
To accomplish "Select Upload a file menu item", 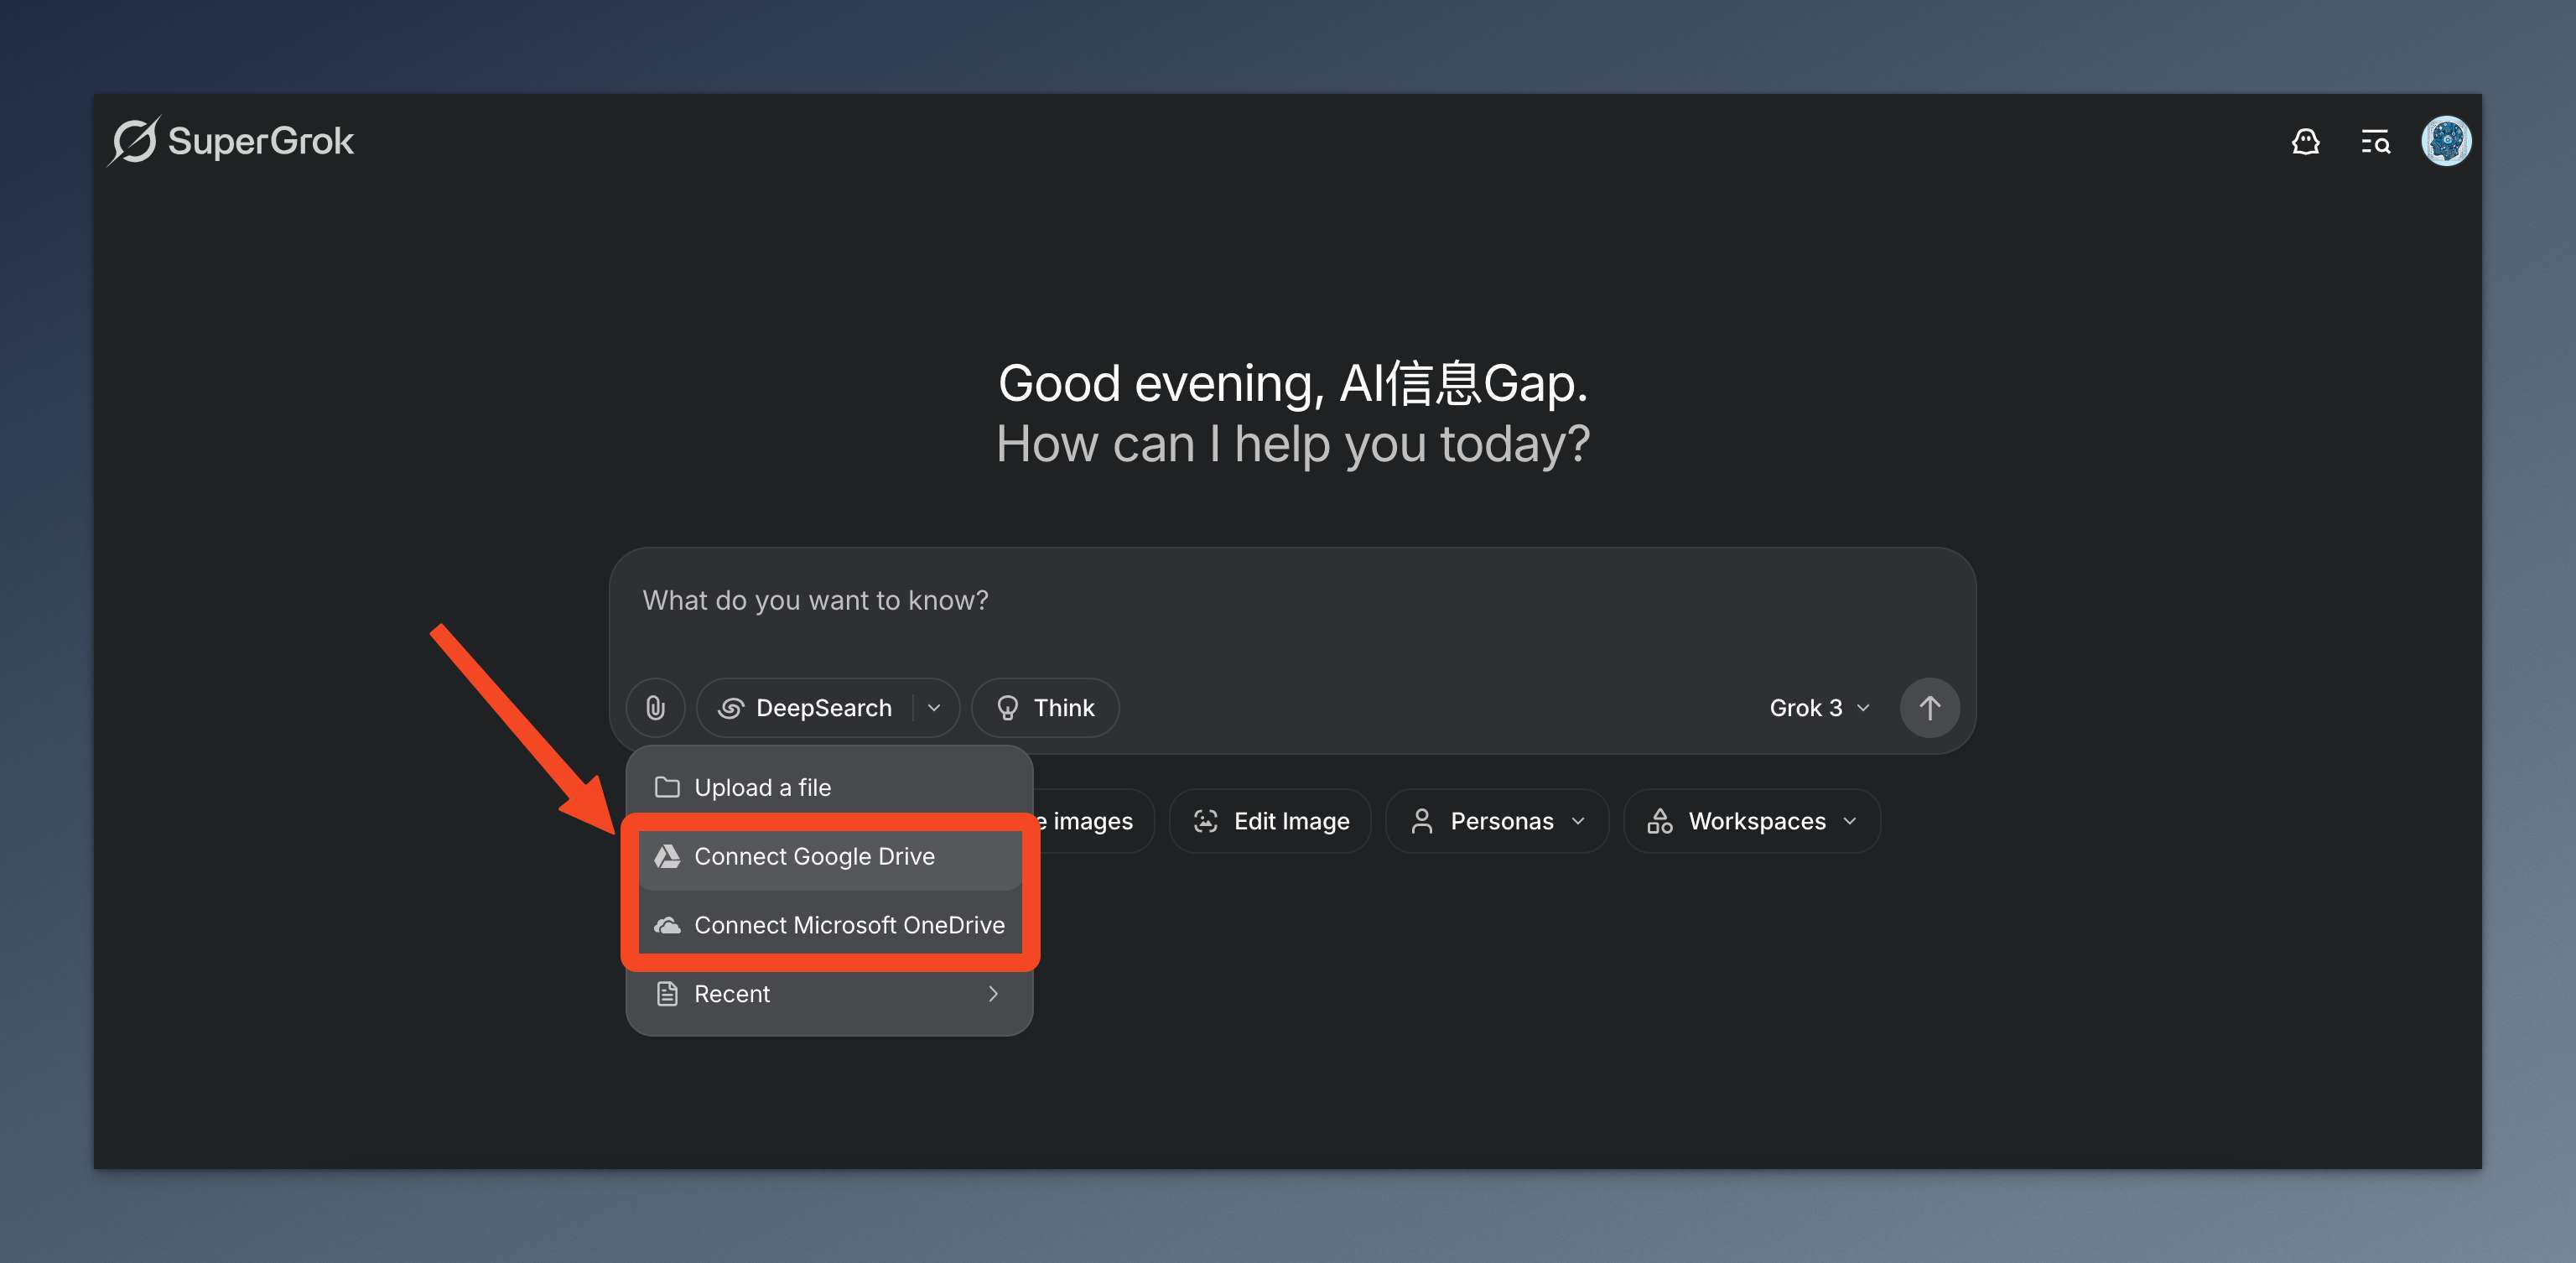I will (762, 787).
